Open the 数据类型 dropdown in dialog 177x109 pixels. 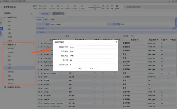click(93, 56)
